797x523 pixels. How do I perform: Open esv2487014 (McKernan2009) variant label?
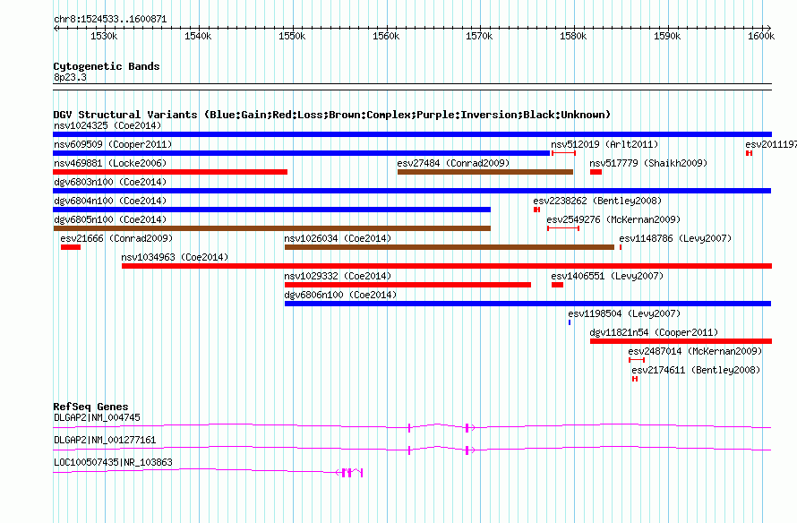(695, 351)
